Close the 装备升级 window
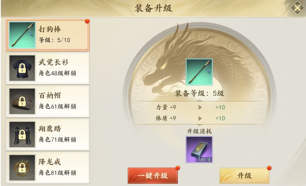 pyautogui.click(x=297, y=8)
